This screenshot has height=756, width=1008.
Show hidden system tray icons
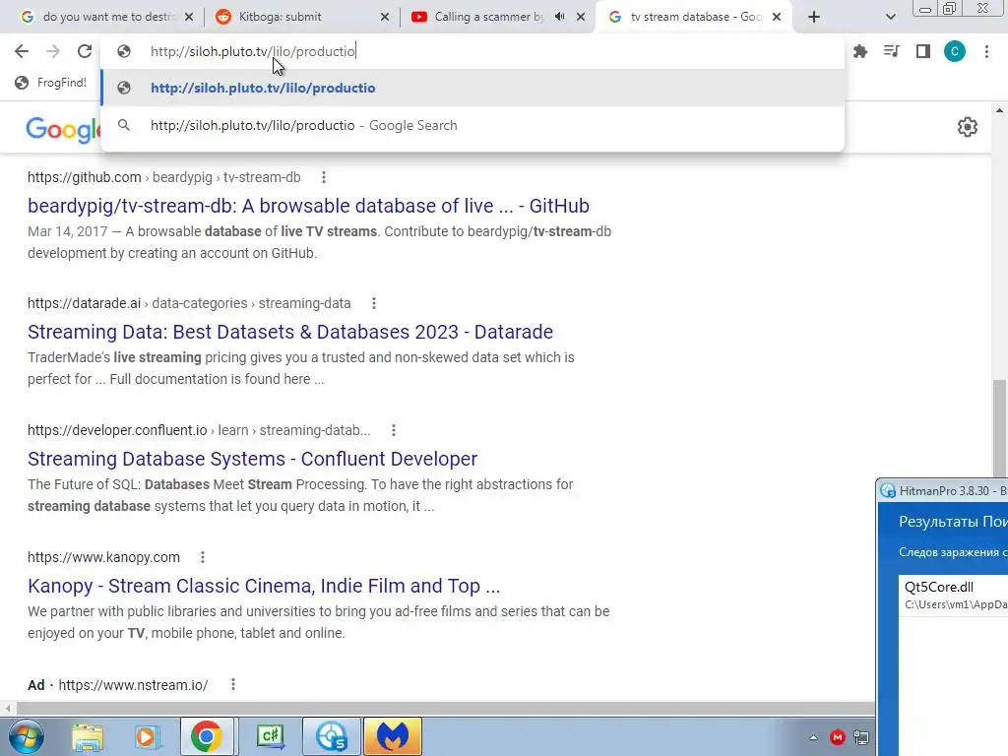(813, 737)
